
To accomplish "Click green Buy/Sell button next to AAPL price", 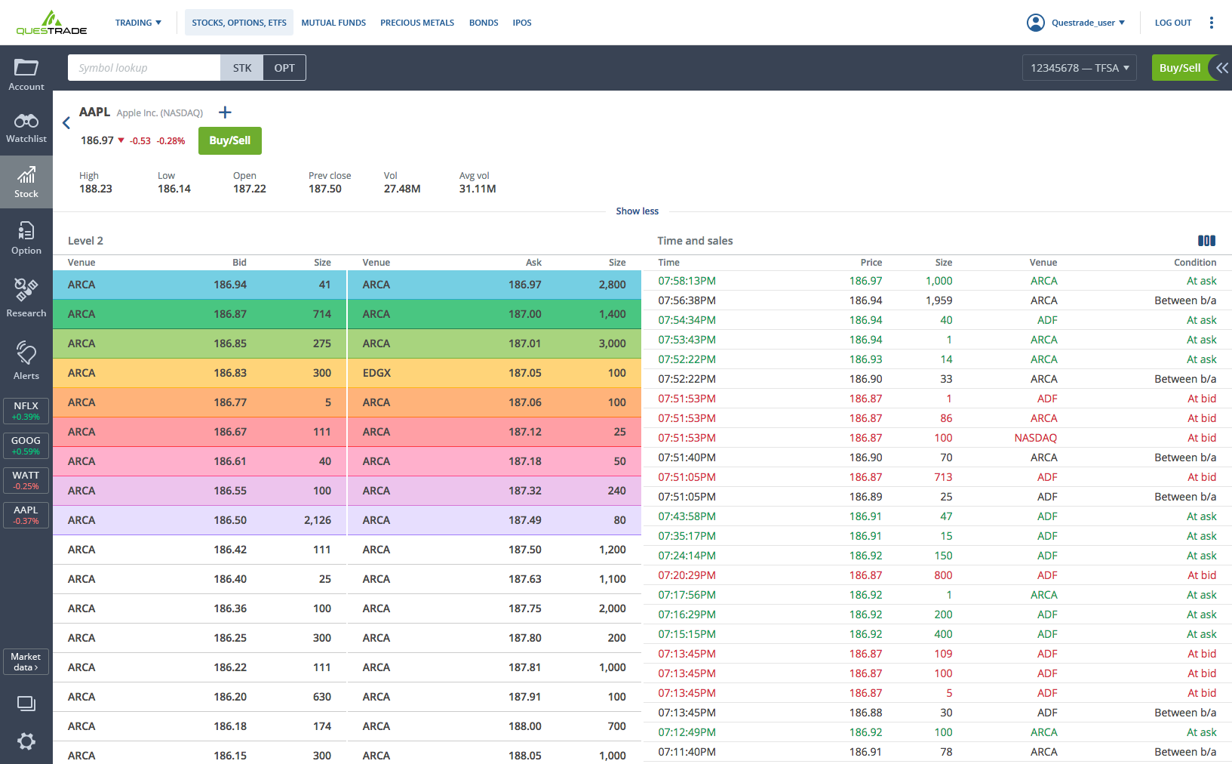I will click(x=230, y=140).
